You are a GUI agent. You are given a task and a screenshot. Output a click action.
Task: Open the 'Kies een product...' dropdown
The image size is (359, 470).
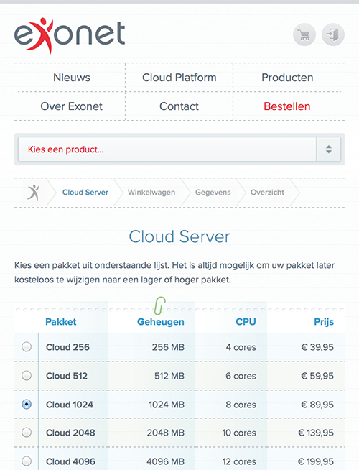click(179, 149)
